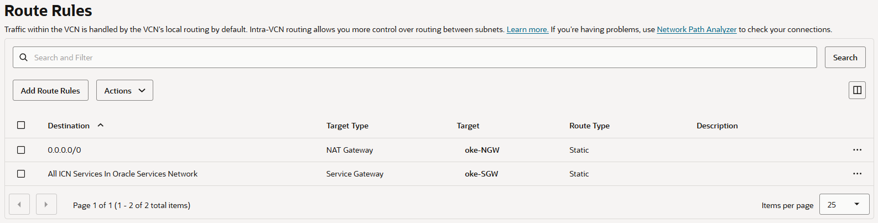
Task: Open the three-dot menu for the oke-SGW route
Action: pos(857,174)
